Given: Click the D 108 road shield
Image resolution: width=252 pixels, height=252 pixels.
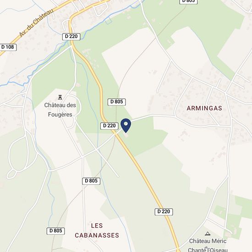Looking at the screenshot, I should coord(8,47).
